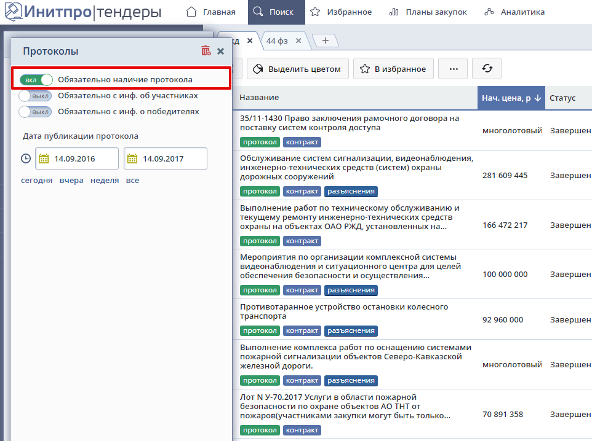Close the '44 фз' tab
This screenshot has width=592, height=441.
298,41
